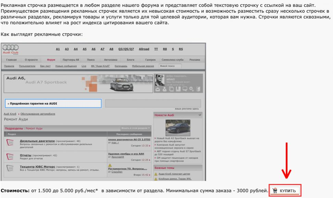Click the Audi A6 / A7 Sportback banner
Screen dimensions: 333x198
pyautogui.click(x=78, y=83)
